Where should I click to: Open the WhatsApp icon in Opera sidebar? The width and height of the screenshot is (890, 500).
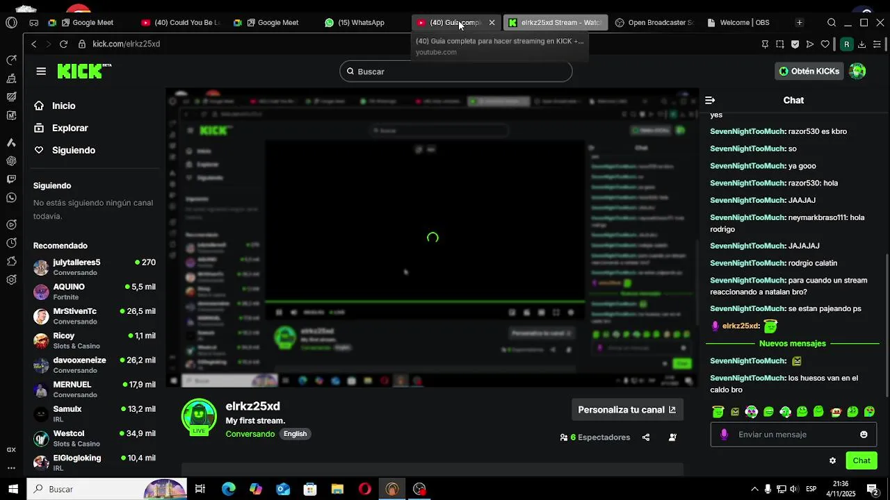(x=11, y=198)
